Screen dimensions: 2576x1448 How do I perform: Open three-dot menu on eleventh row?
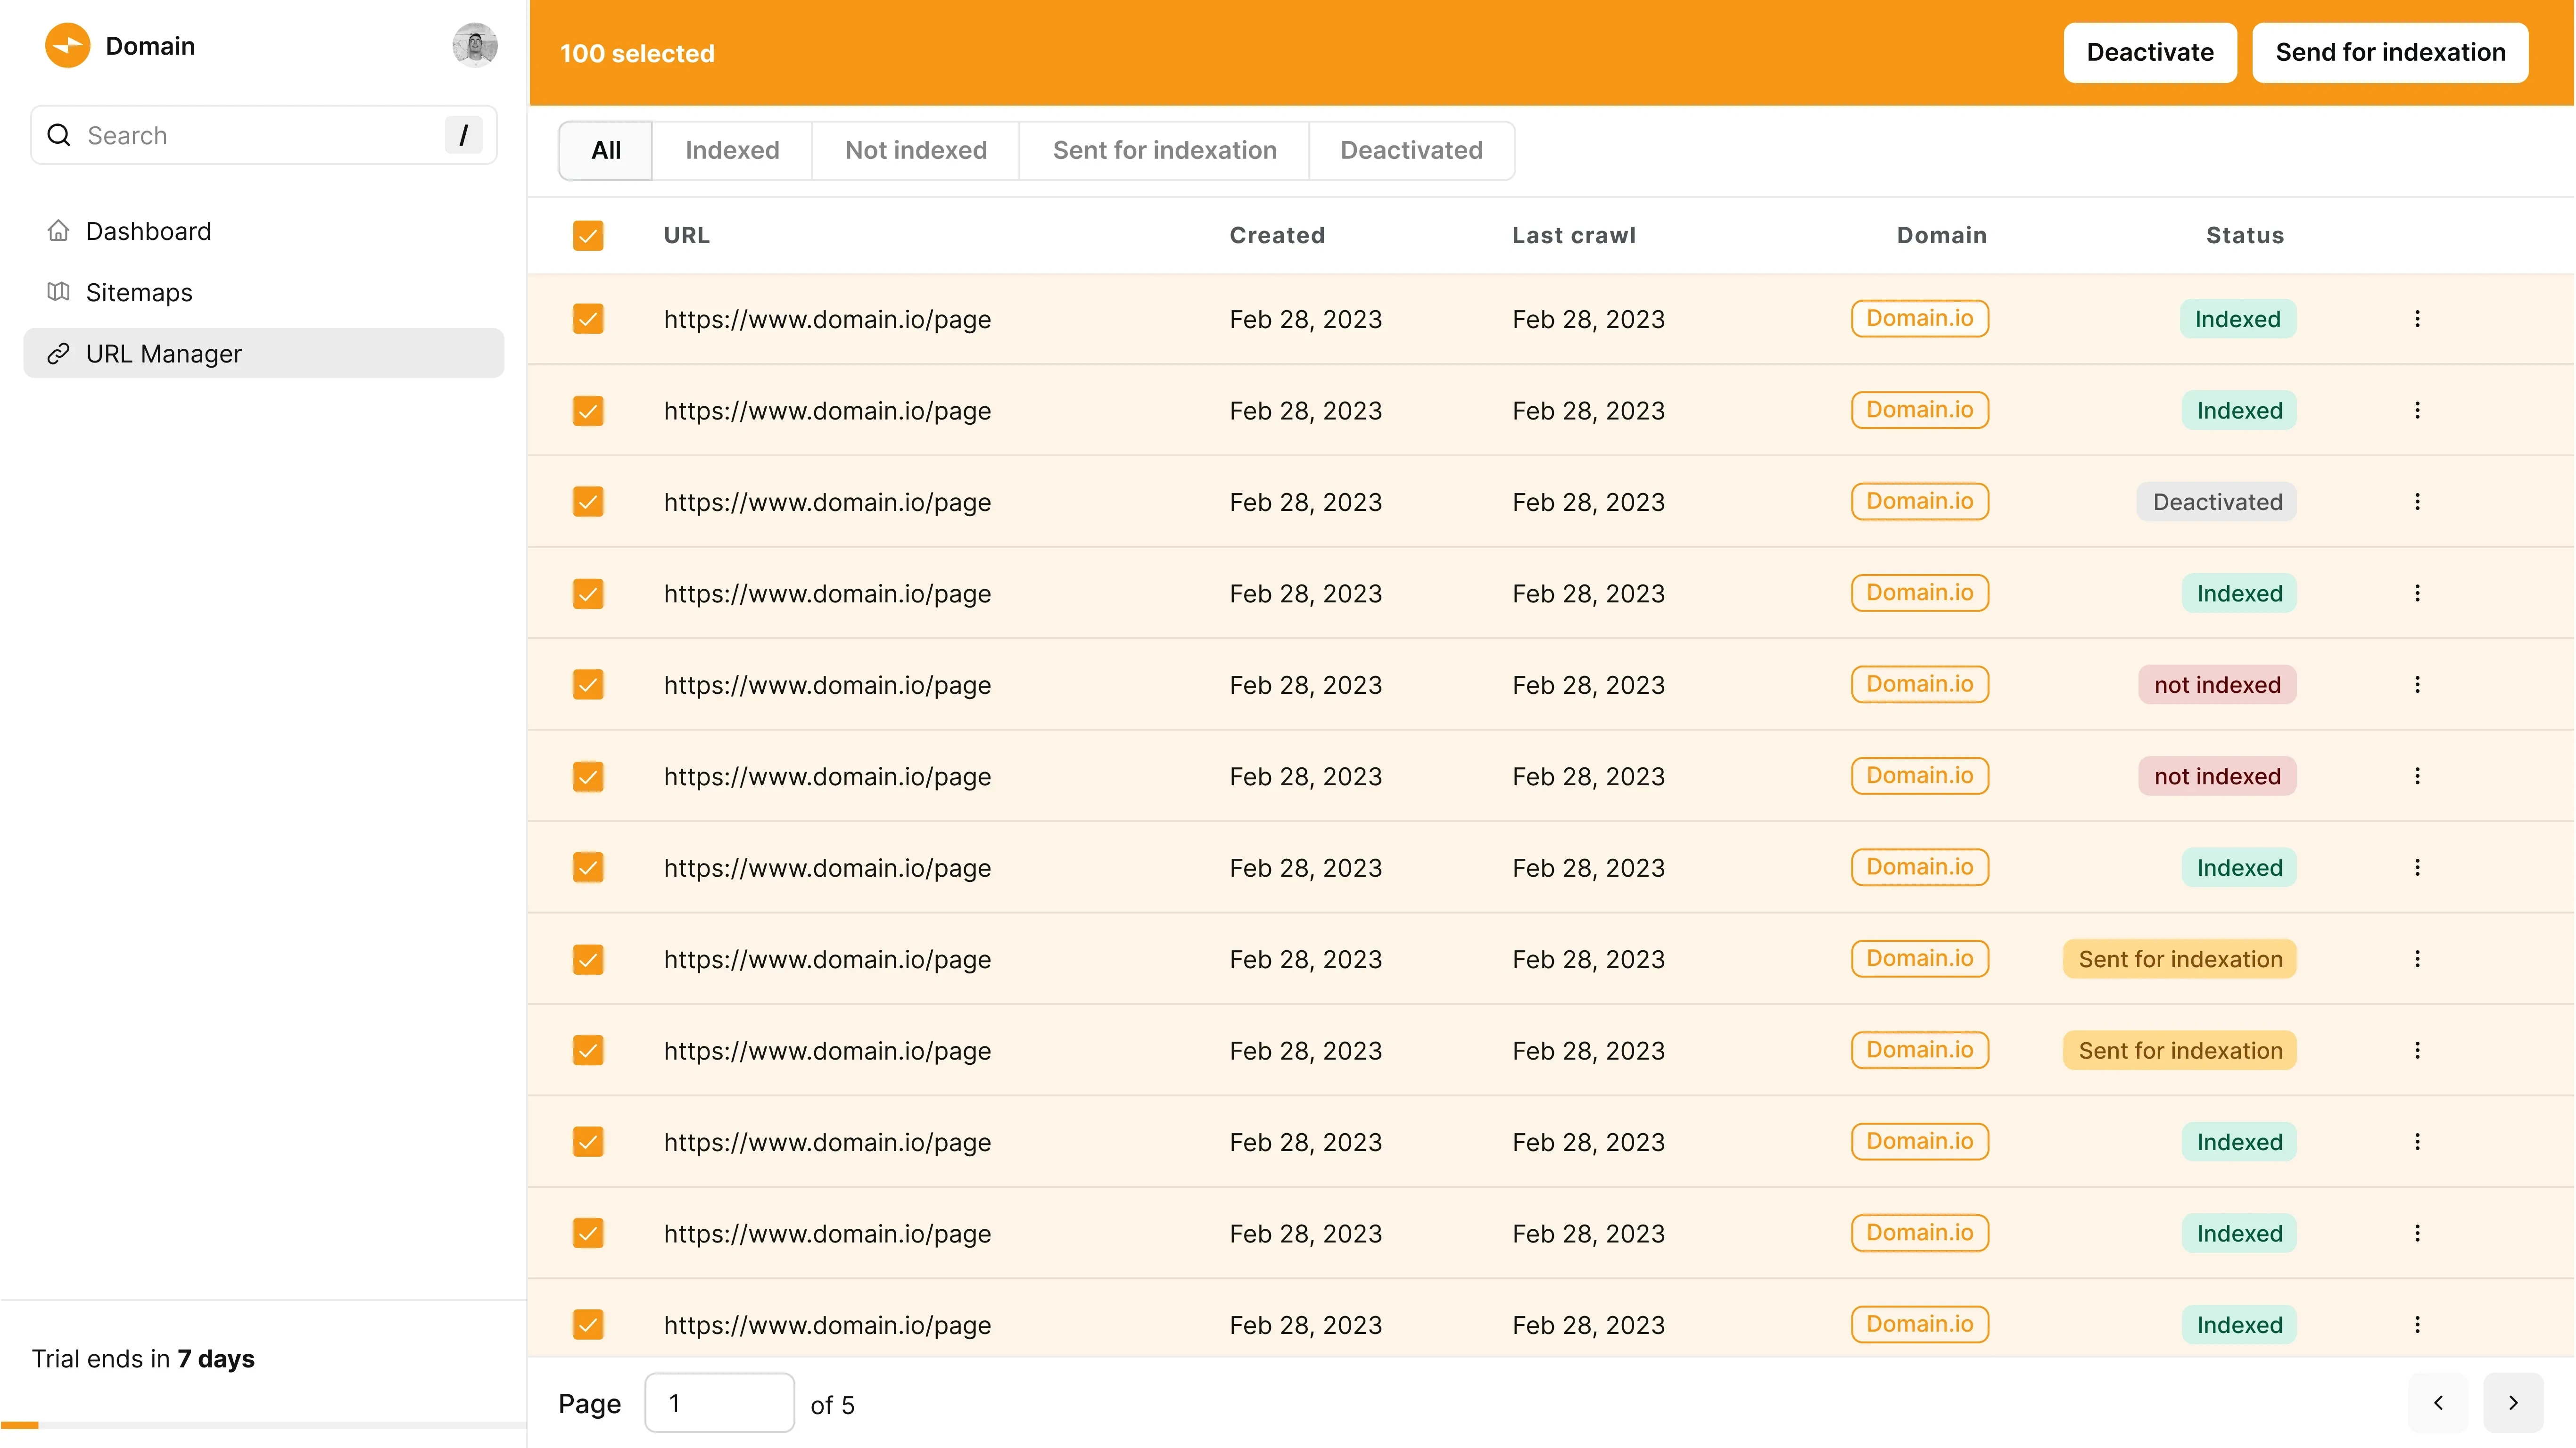coord(2417,1234)
